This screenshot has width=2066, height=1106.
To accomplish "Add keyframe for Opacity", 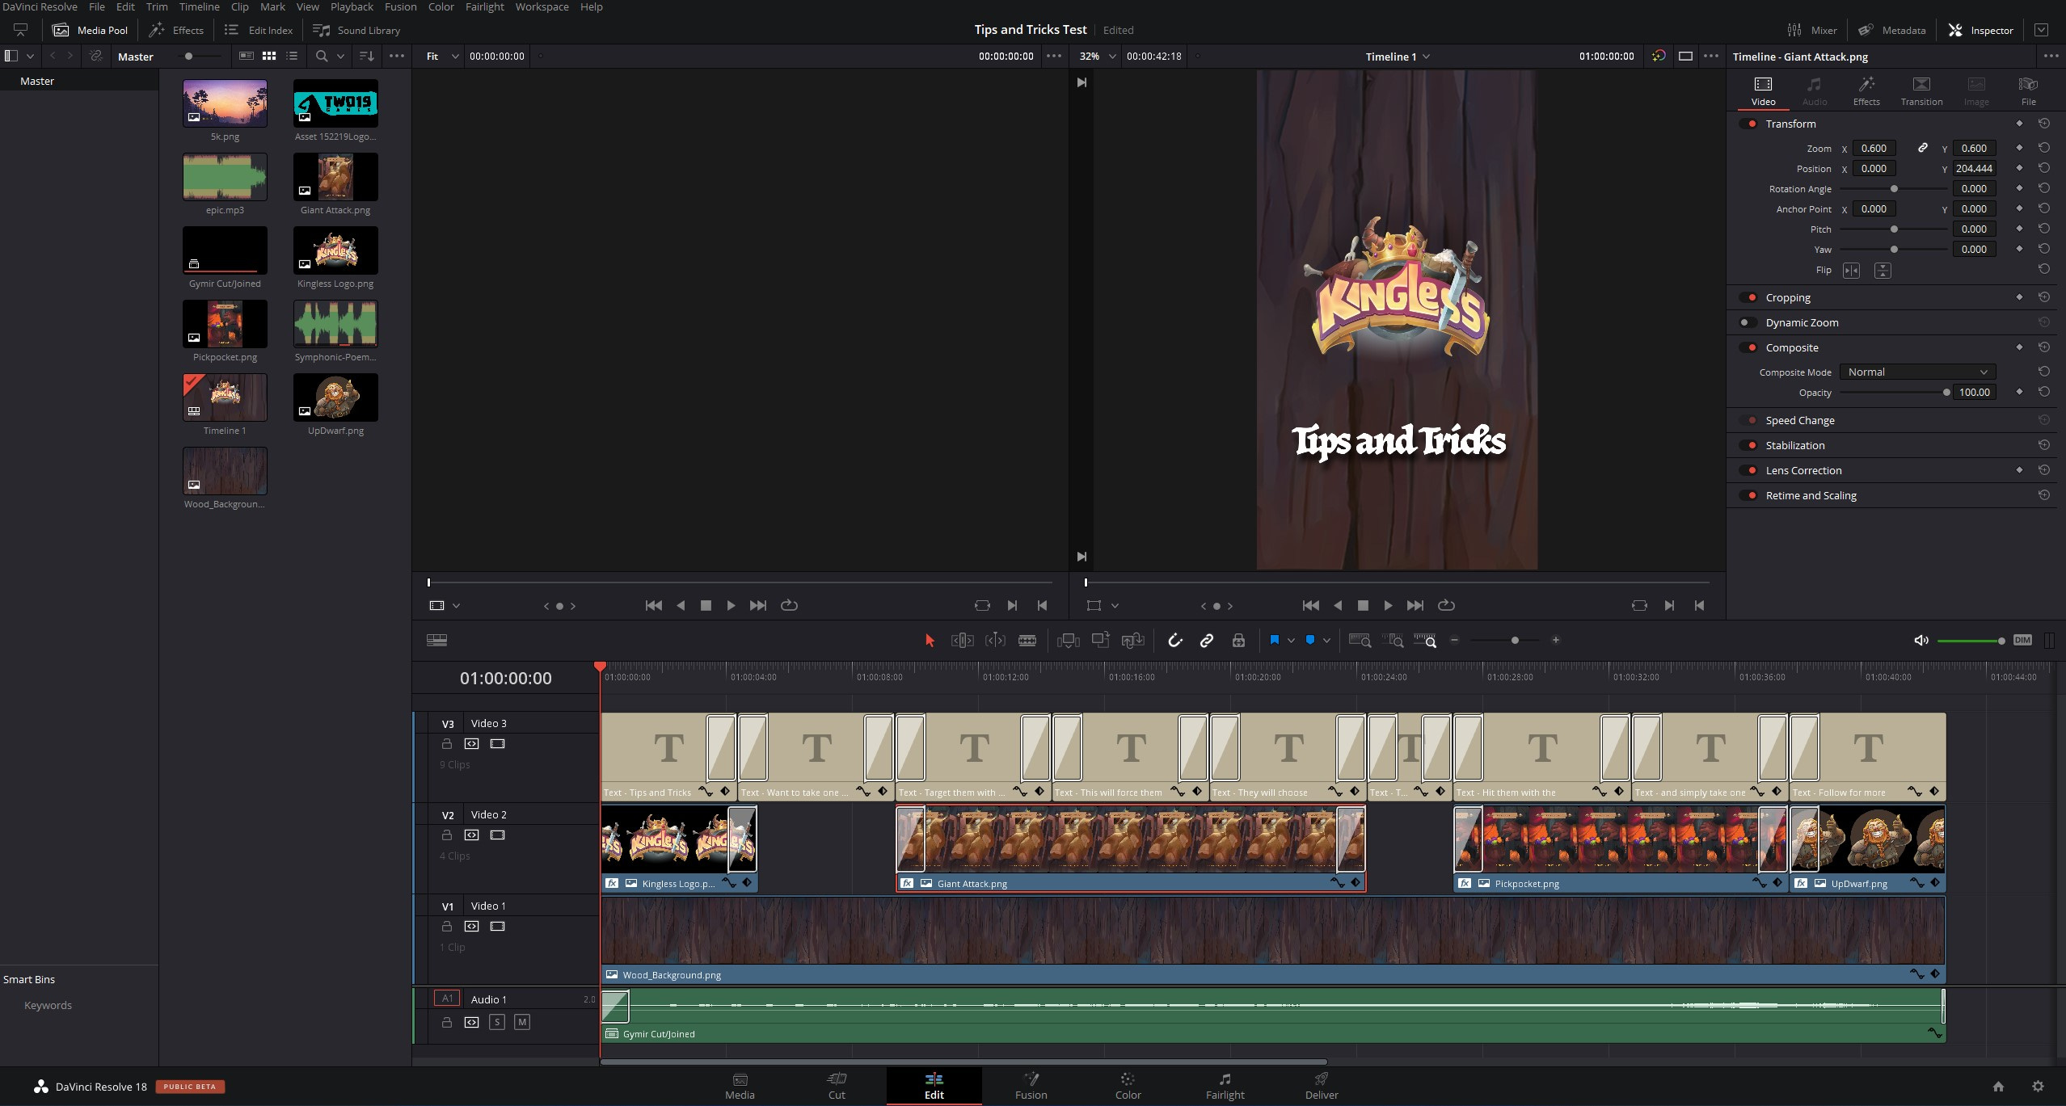I will coord(2019,392).
